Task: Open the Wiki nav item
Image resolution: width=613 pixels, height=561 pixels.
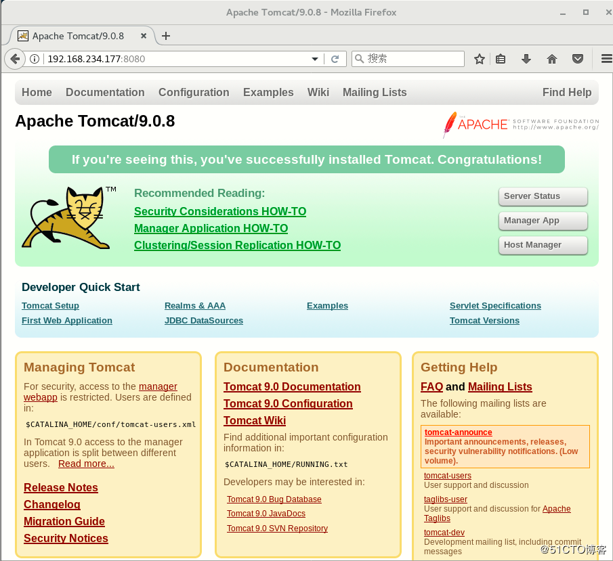Action: 318,92
